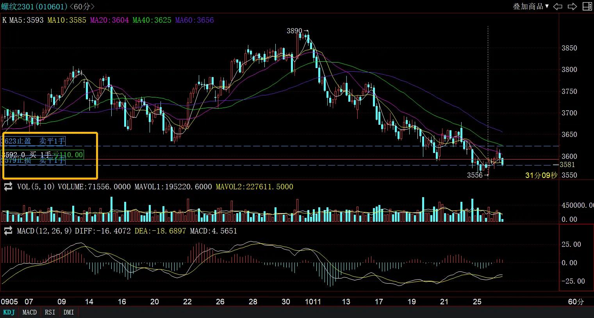Viewport: 594px width, 318px height.
Task: Select the KDJ indicator tab
Action: click(9, 312)
